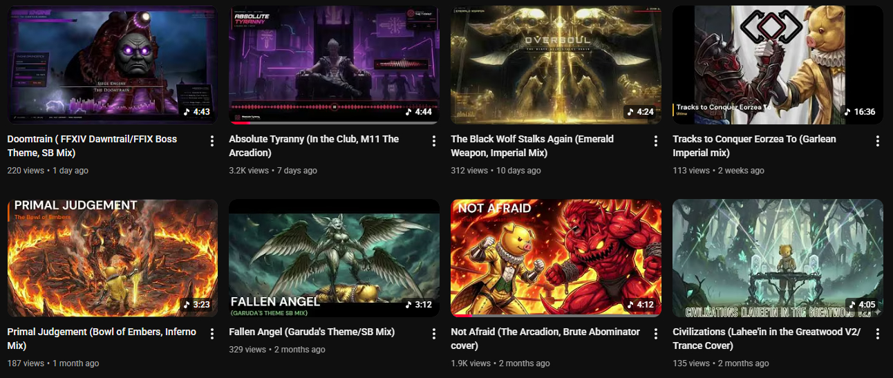Image resolution: width=893 pixels, height=378 pixels.
Task: Open the three-dot menu for Tracks to Conquer Eorzea To
Action: 878,141
